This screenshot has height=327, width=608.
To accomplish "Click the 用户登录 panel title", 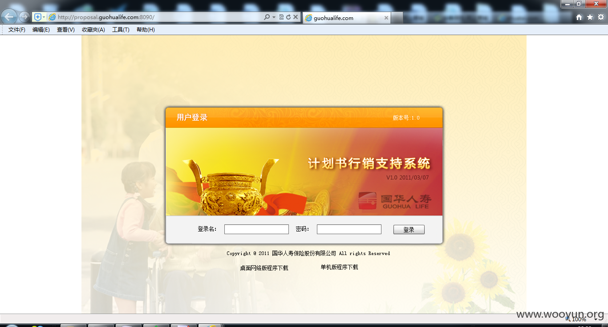I will [x=192, y=117].
